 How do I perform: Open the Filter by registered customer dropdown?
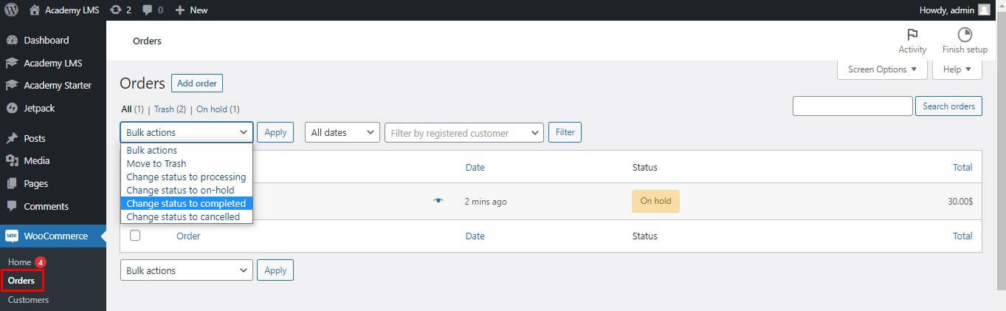pyautogui.click(x=464, y=133)
